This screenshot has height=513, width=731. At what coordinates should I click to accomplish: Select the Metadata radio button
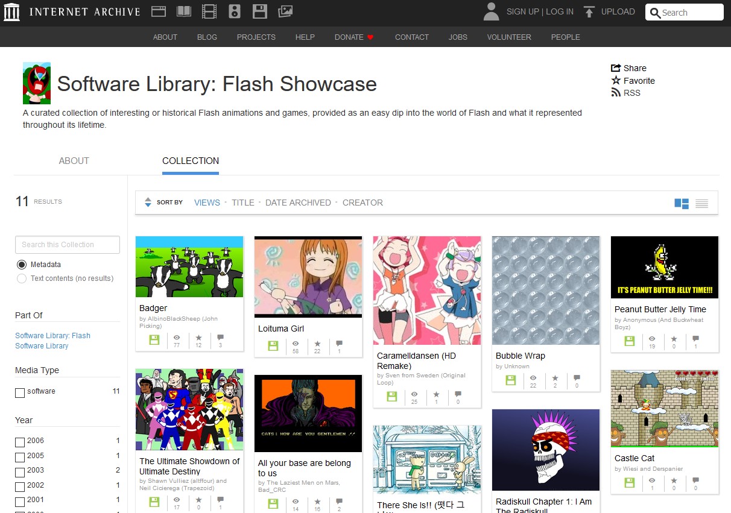[22, 265]
